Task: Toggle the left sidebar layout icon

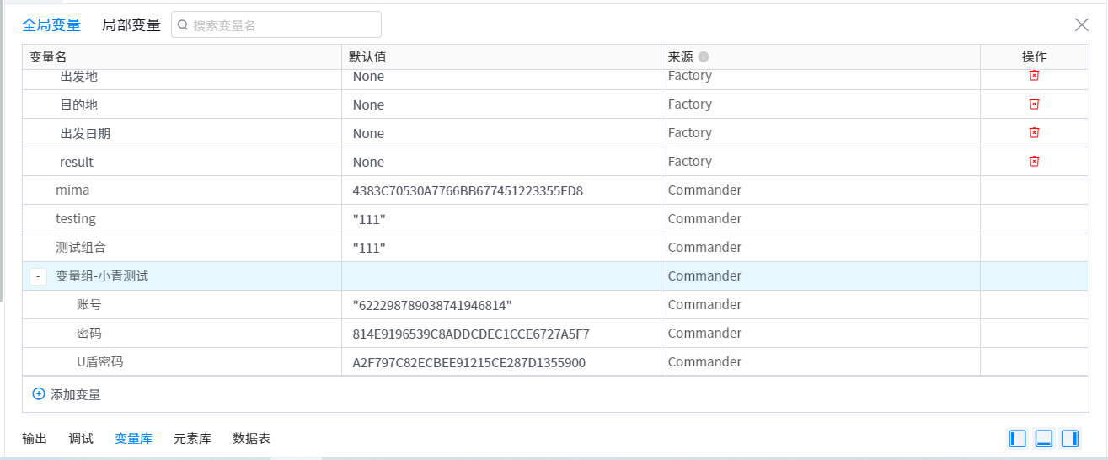Action: [1018, 438]
